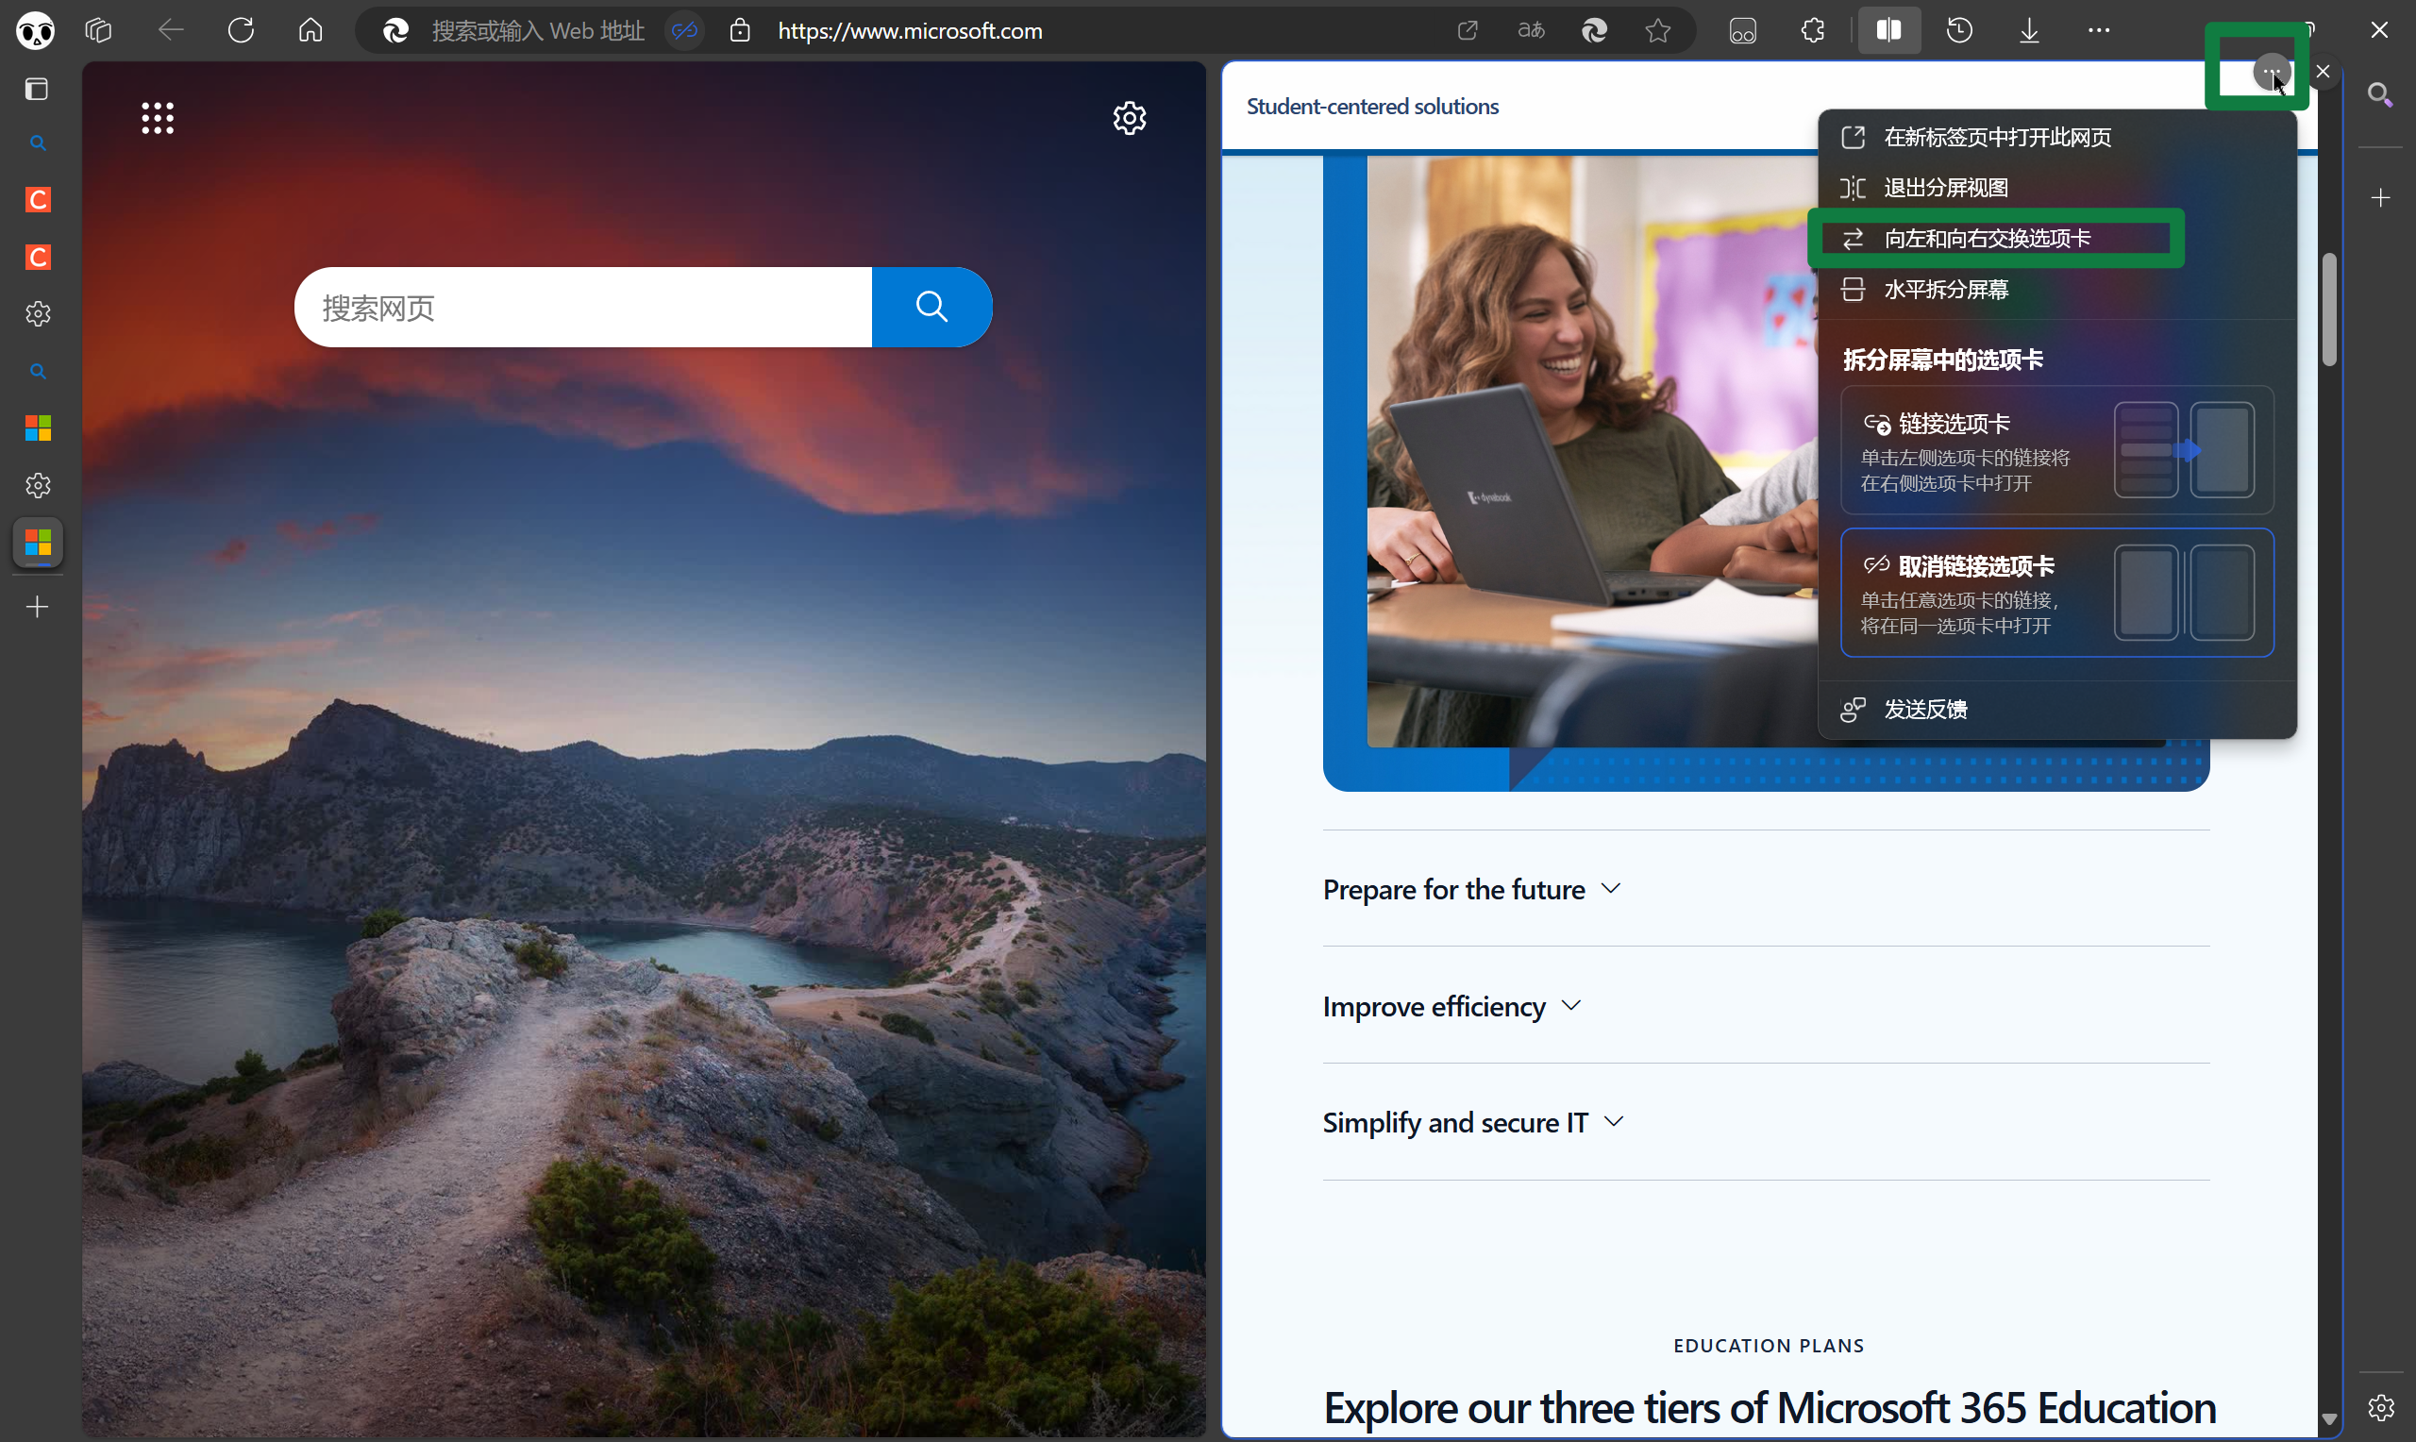Click the split screen toolbar icon
This screenshot has width=2416, height=1442.
(1887, 31)
